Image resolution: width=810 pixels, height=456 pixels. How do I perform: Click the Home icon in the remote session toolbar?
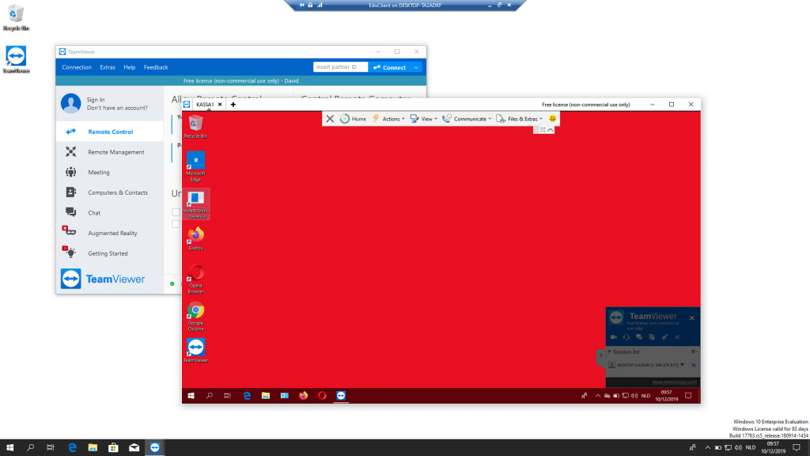pyautogui.click(x=345, y=119)
